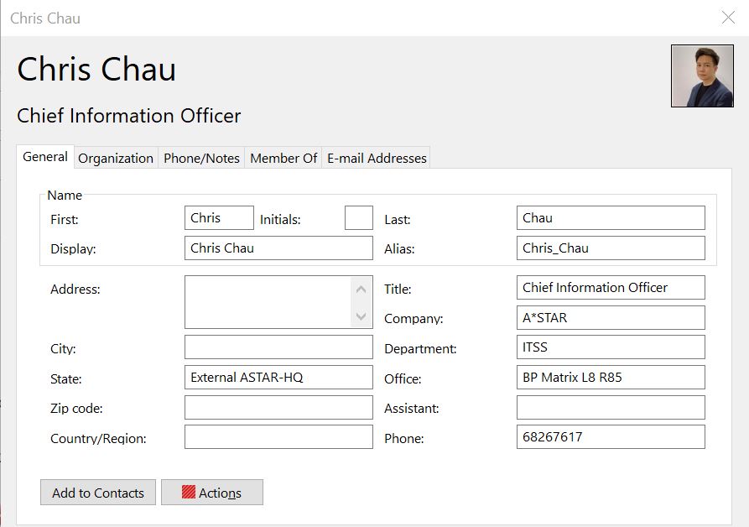Select the Office field BP Matrix L8 R85
Screen dimensions: 749x527
pyautogui.click(x=611, y=378)
